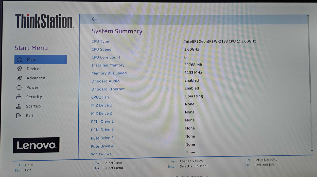Click the ThinkStation logo
The width and height of the screenshot is (317, 177).
click(44, 21)
